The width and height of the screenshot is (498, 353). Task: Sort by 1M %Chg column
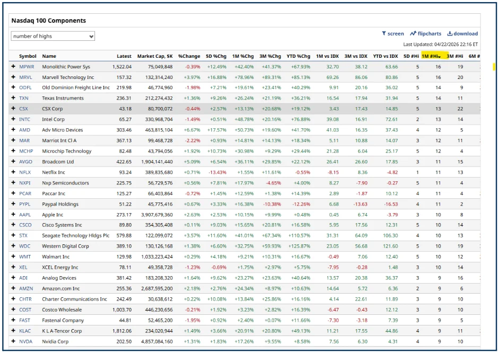243,56
